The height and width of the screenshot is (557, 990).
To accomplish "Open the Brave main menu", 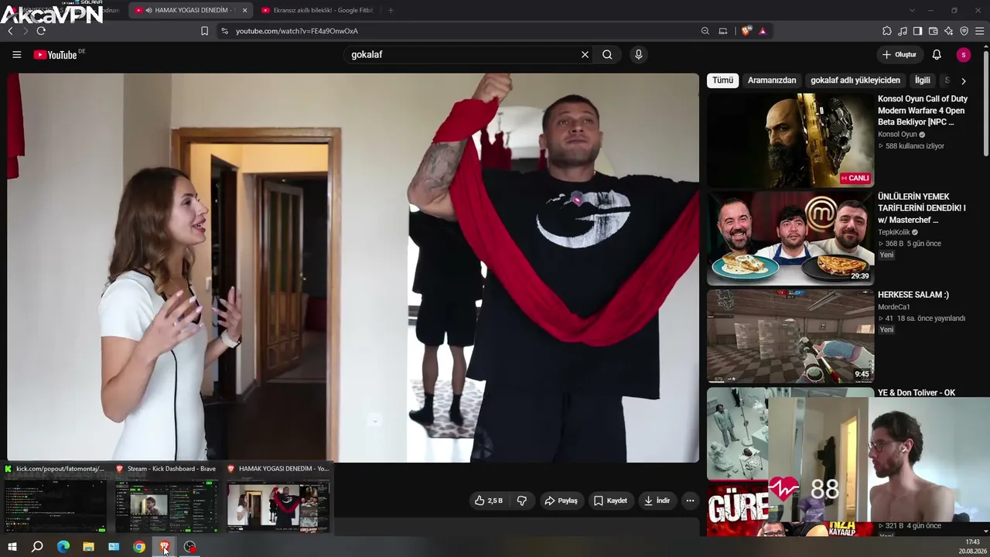I will 980,31.
